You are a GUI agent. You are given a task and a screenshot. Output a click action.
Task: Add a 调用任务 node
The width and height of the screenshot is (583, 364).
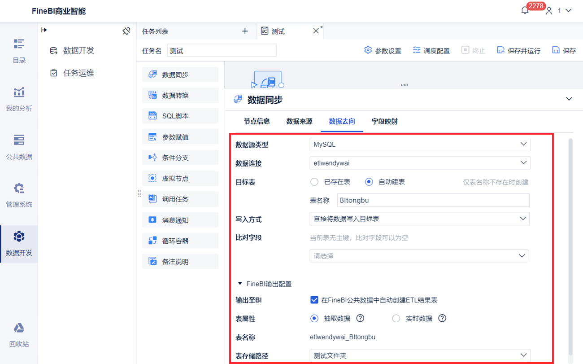coord(180,199)
